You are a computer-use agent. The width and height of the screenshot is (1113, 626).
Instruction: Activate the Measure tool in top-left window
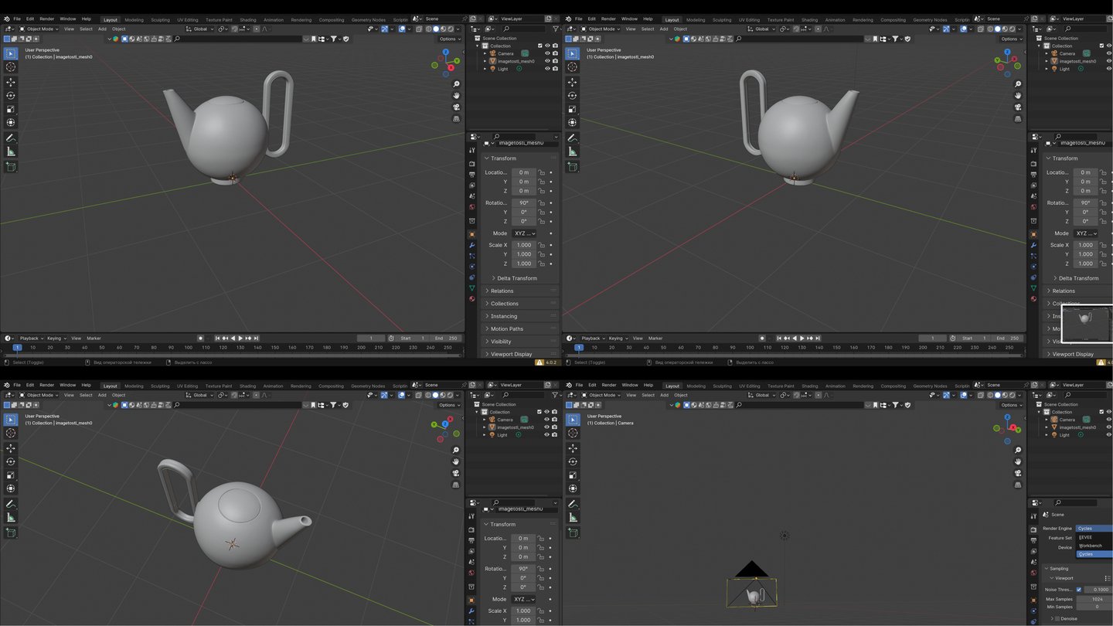coord(11,151)
